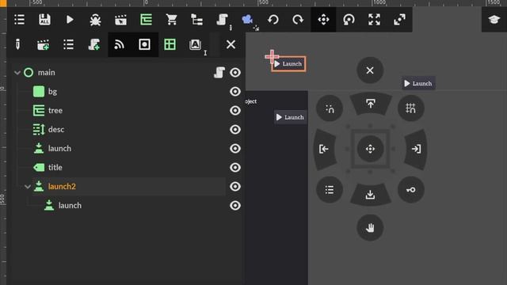The width and height of the screenshot is (507, 285).
Task: Select the move tool in the top toolbar
Action: point(323,20)
